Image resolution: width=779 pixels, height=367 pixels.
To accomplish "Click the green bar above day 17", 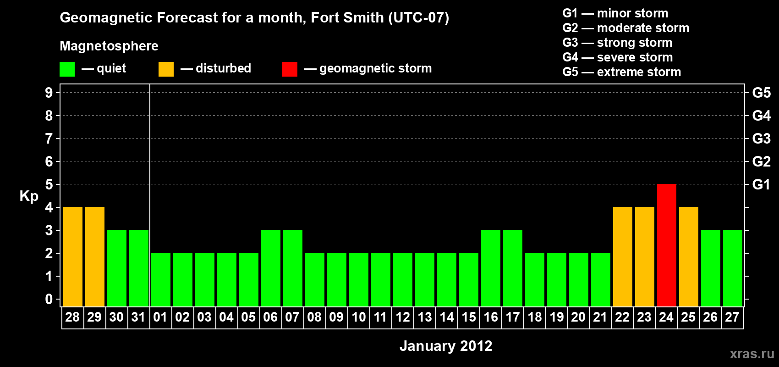I will [x=513, y=268].
